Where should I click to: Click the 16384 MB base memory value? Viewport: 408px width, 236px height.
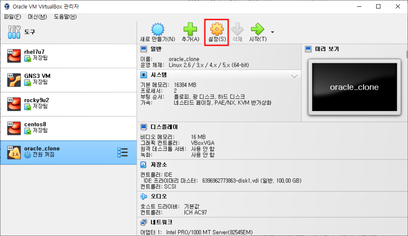pyautogui.click(x=185, y=85)
